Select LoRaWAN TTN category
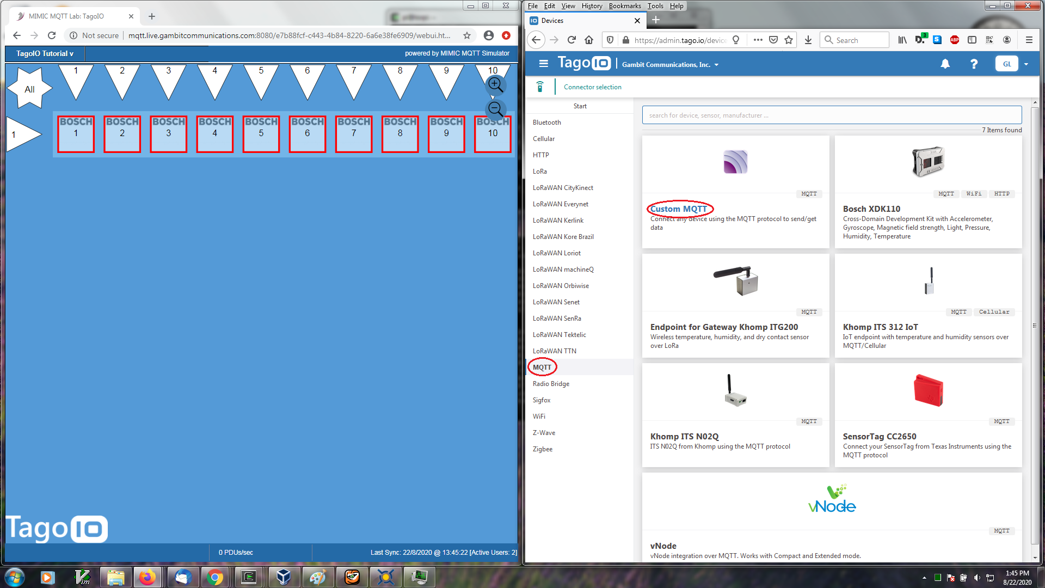1045x588 pixels. (554, 351)
